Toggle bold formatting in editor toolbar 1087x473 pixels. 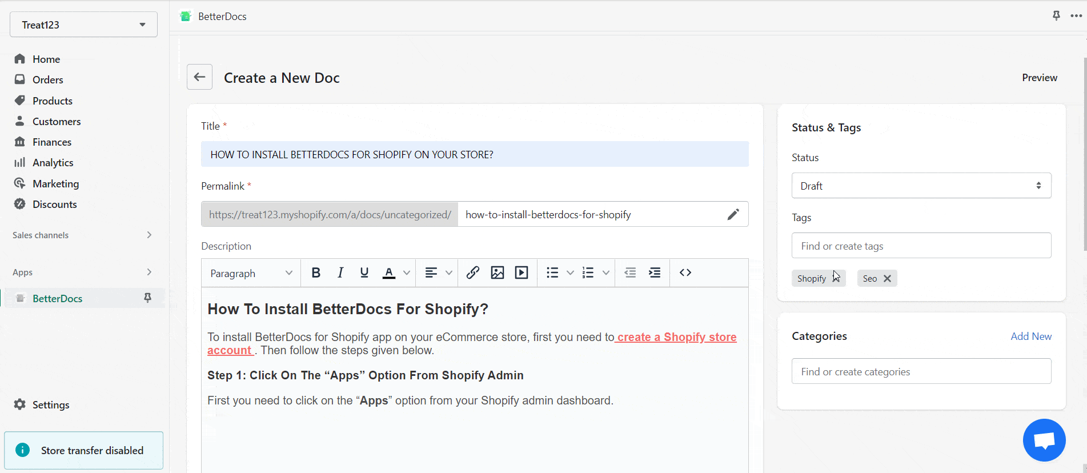tap(316, 272)
